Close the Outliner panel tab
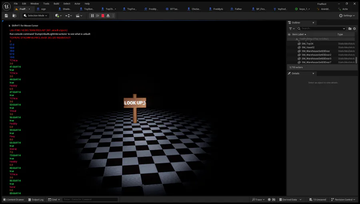Viewport: 360px width, 204px height. point(313,23)
